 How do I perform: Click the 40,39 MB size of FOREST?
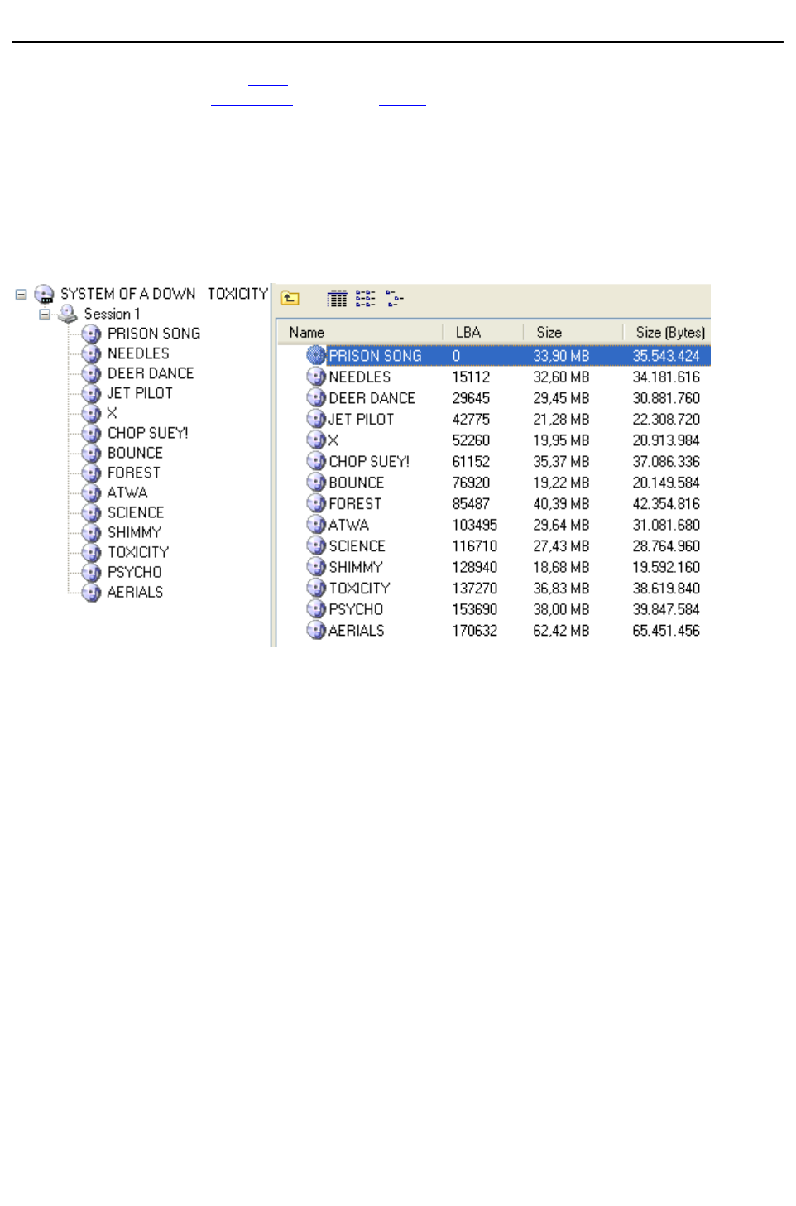tap(561, 503)
